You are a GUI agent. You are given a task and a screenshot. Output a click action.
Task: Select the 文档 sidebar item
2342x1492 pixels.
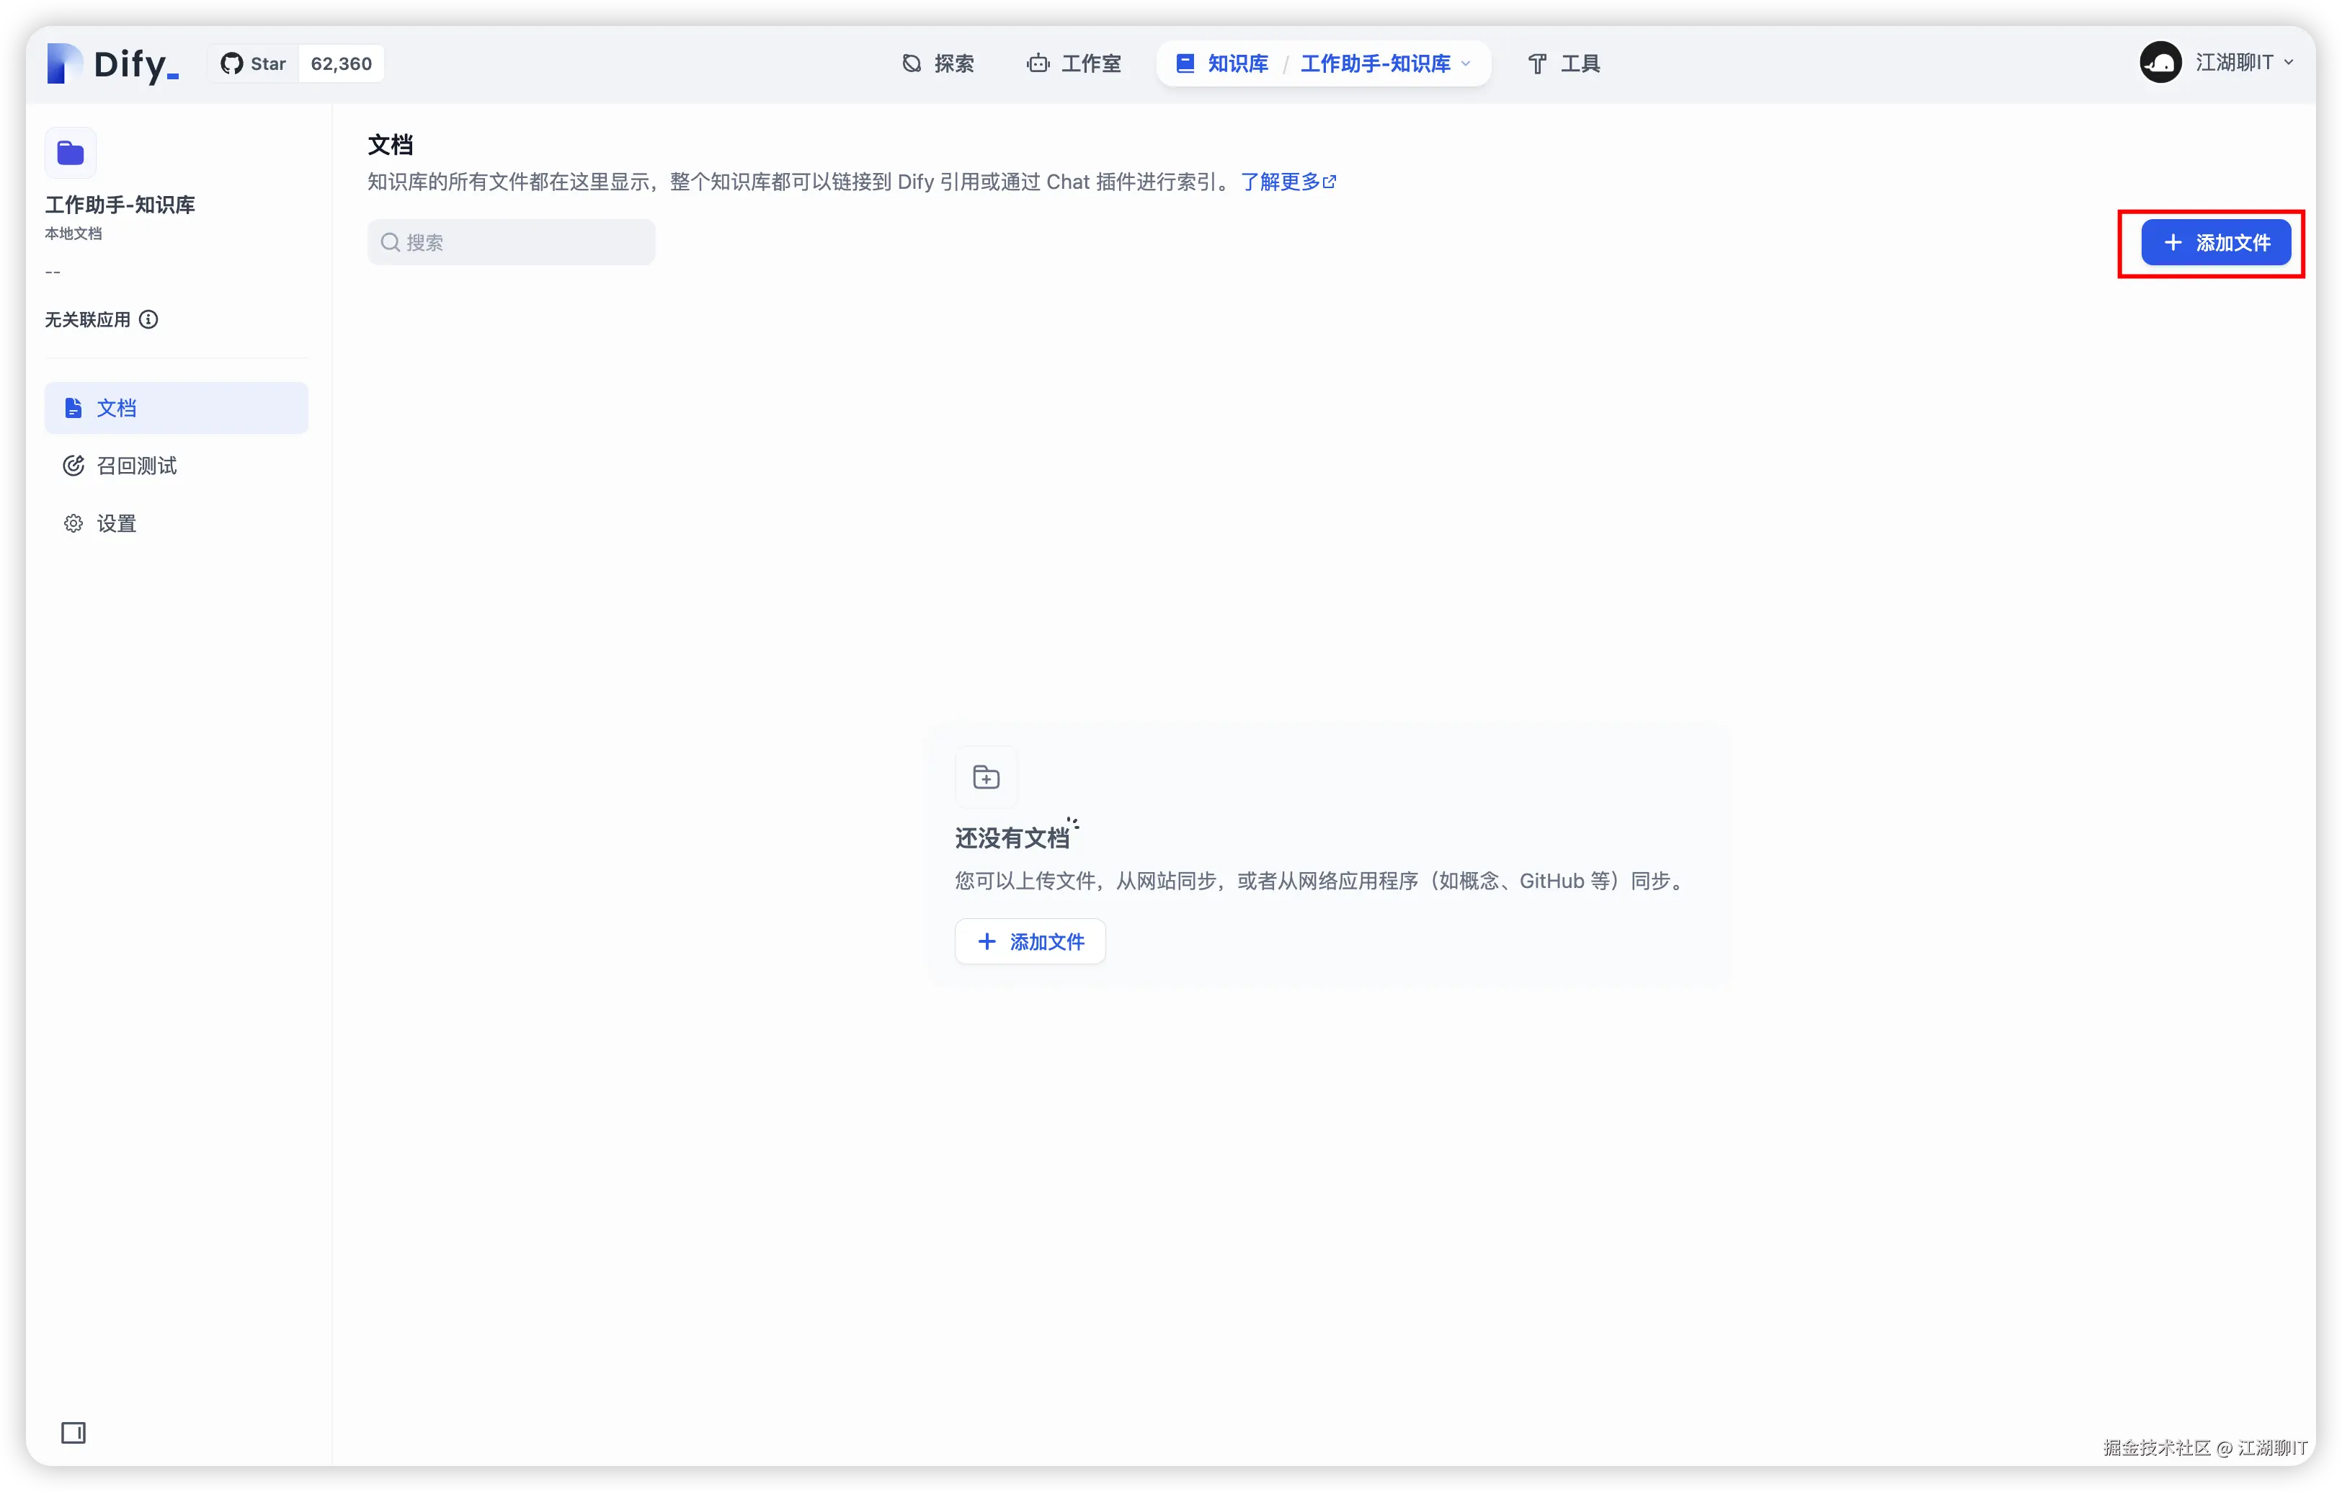pyautogui.click(x=116, y=407)
